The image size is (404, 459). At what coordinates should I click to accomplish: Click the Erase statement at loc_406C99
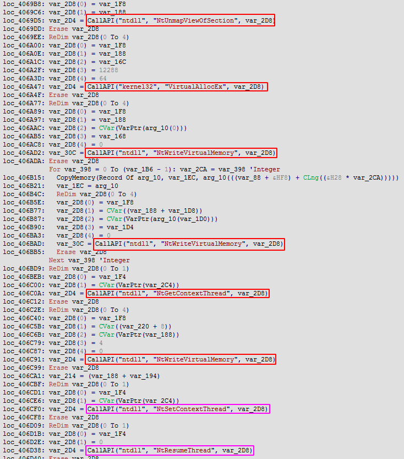74,368
